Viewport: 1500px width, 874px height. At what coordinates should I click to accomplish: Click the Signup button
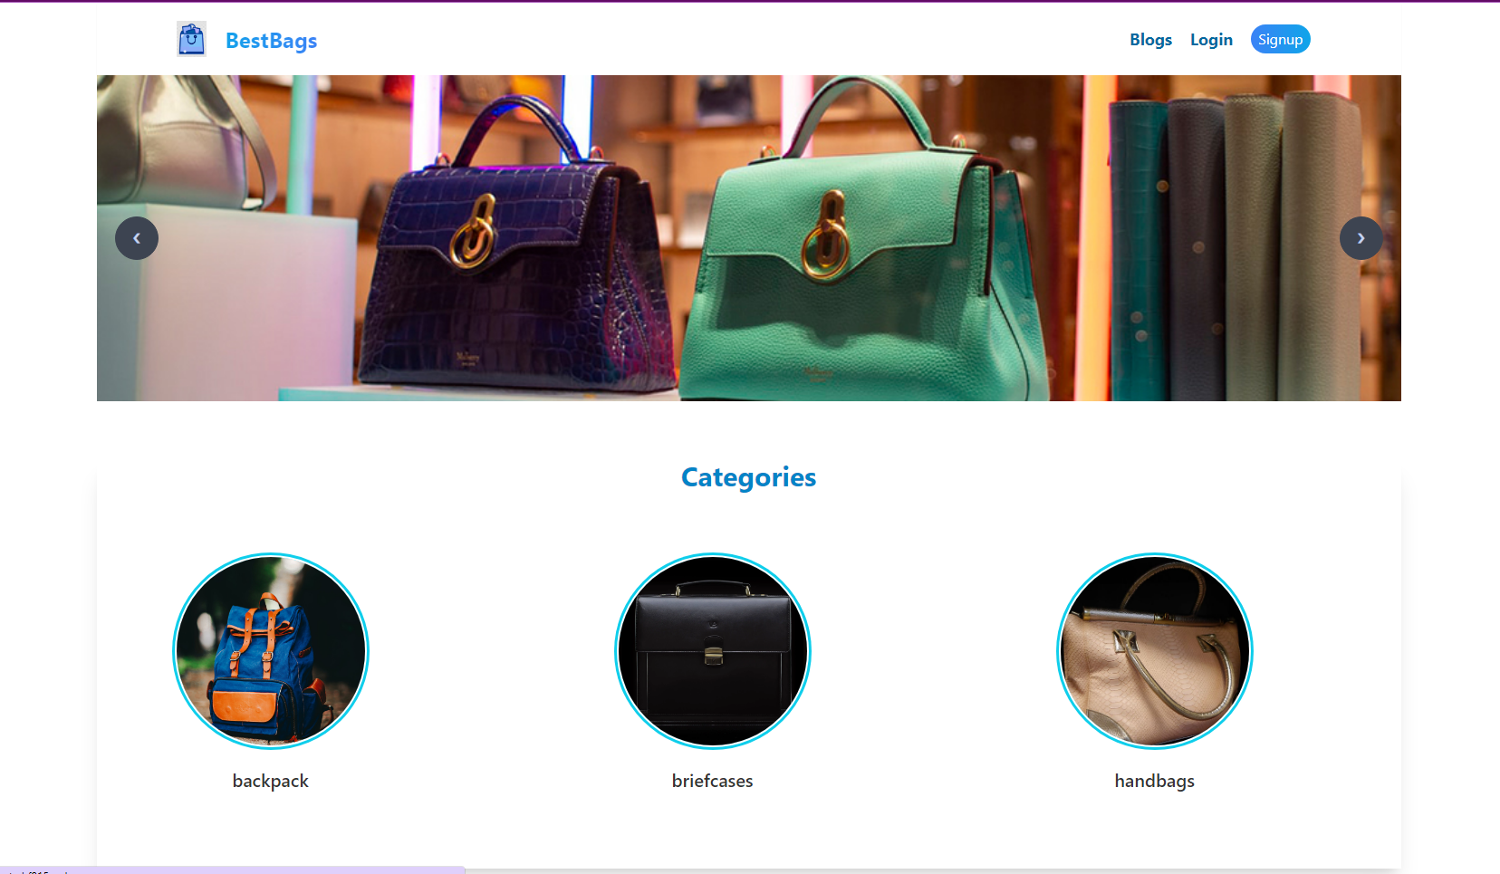point(1280,39)
